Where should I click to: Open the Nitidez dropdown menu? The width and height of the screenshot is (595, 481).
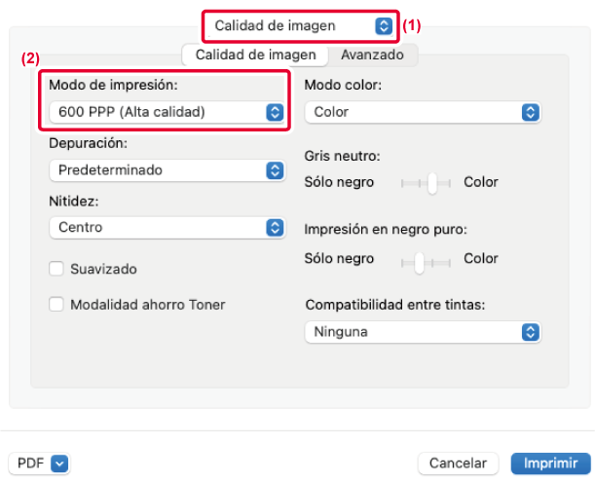coord(158,227)
